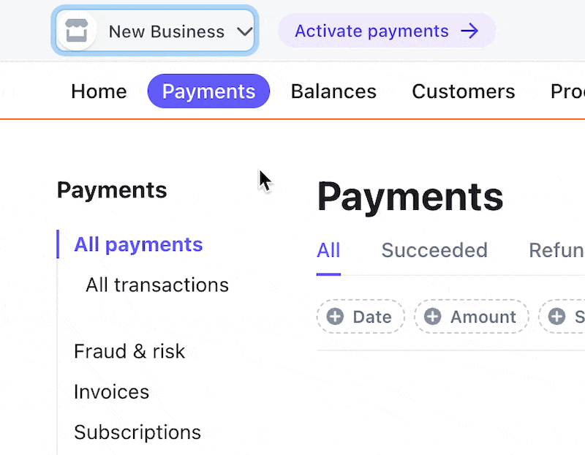Image resolution: width=585 pixels, height=455 pixels.
Task: Open the partially visible Products tab
Action: point(567,91)
